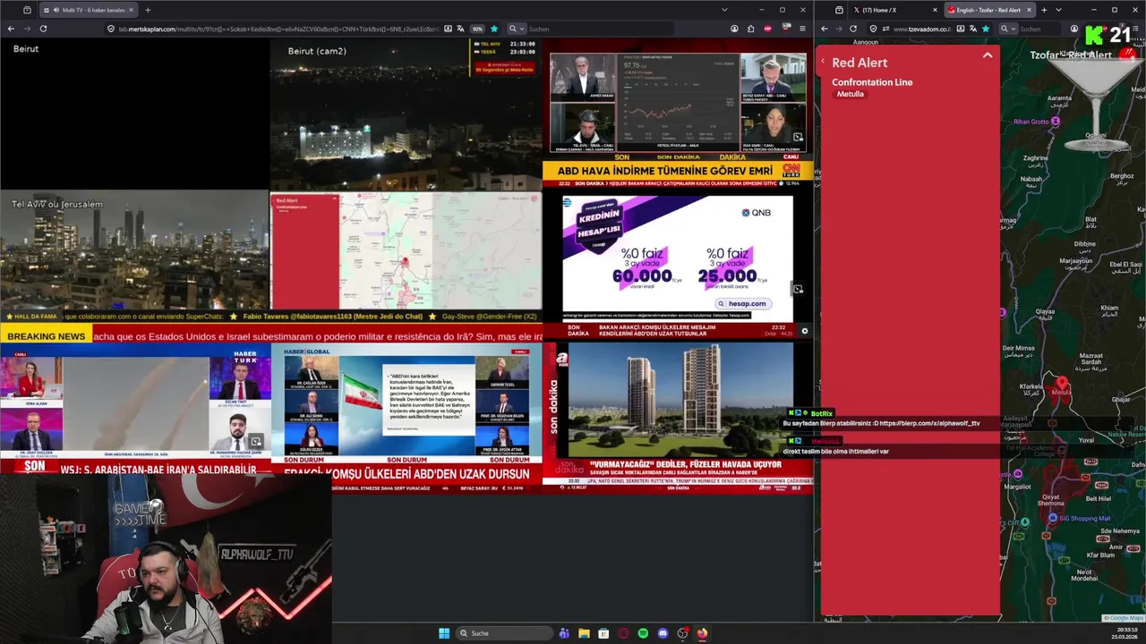1146x644 pixels.
Task: Open Microsoft Teams from the taskbar
Action: coord(564,633)
